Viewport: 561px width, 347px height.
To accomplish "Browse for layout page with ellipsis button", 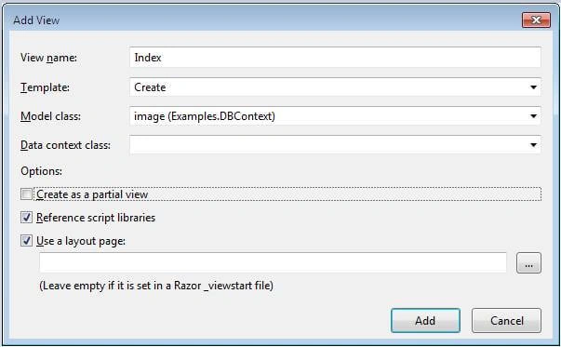I will 528,263.
